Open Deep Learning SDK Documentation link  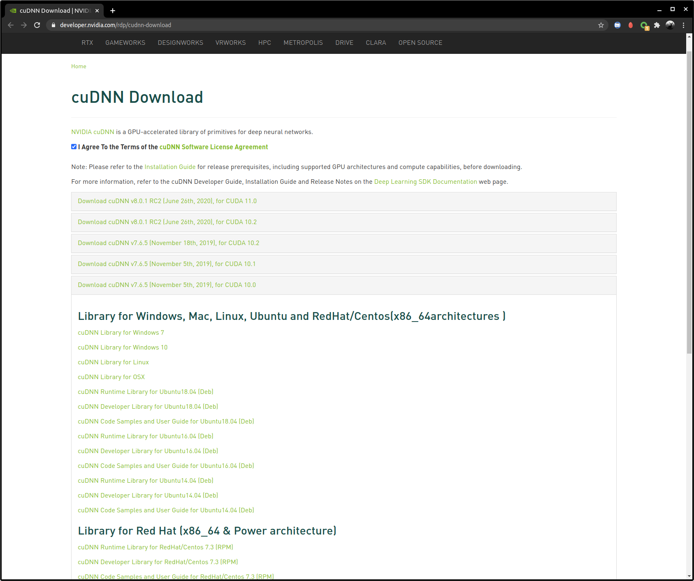pyautogui.click(x=425, y=182)
